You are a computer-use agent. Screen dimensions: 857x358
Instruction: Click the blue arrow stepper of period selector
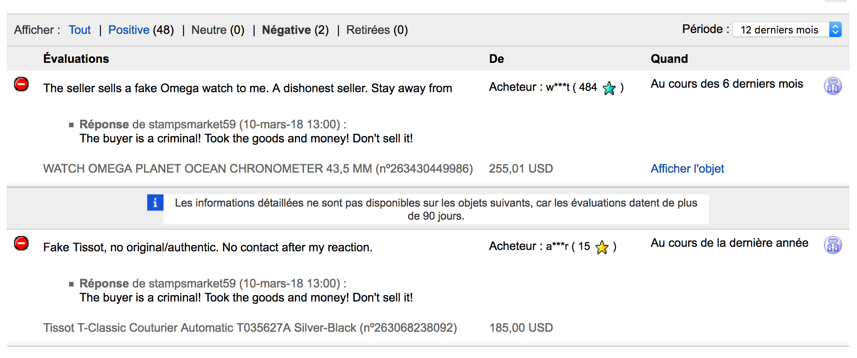(835, 30)
